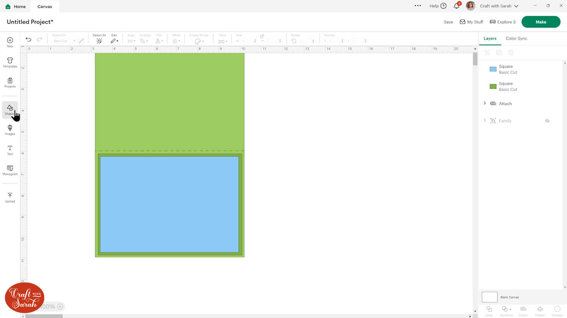This screenshot has width=567, height=318.
Task: Select the Shapes tool
Action: (10, 110)
